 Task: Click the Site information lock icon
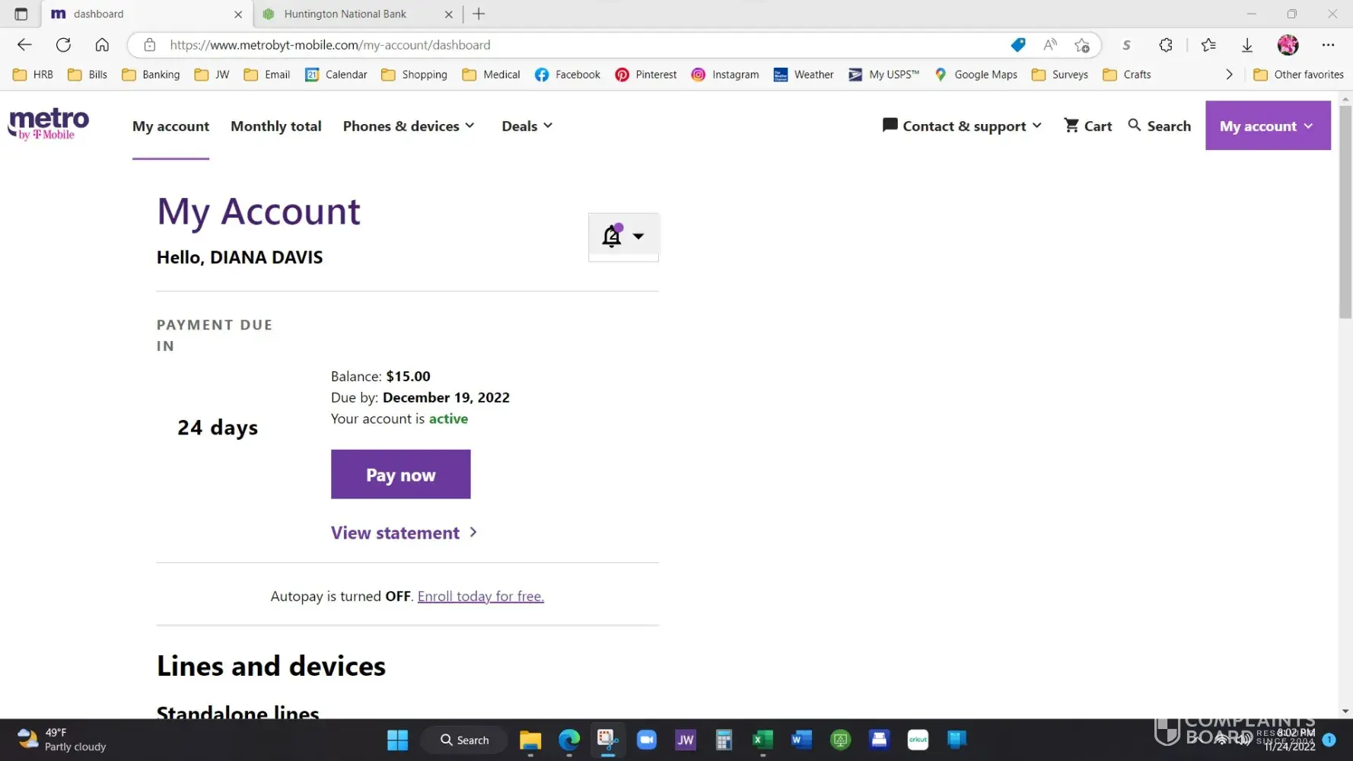point(150,45)
